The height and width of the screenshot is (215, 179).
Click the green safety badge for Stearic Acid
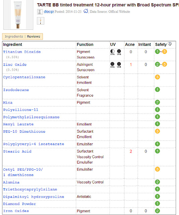coord(157,151)
